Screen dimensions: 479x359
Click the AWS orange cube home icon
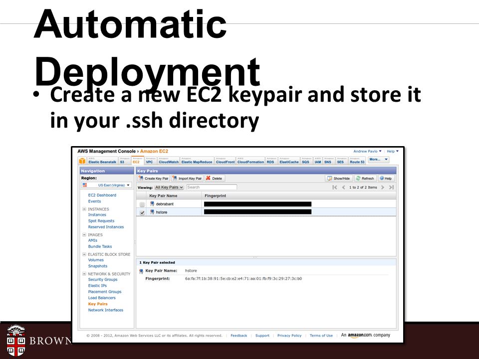[82, 161]
